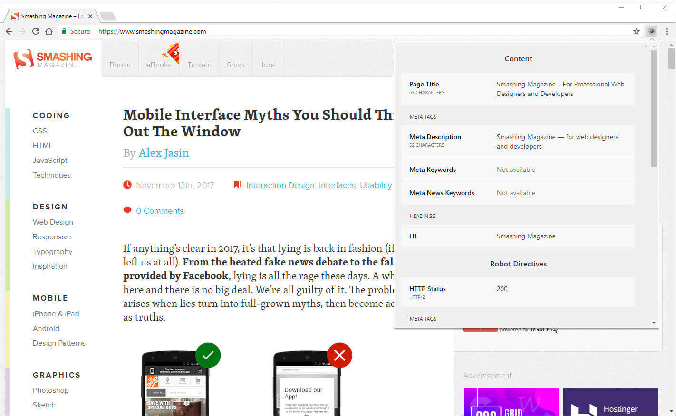
Task: Go to JavaScript category in sidebar
Action: click(50, 161)
